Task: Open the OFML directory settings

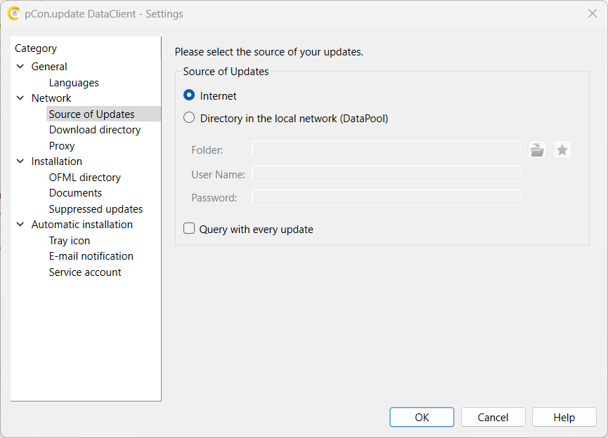Action: (x=84, y=178)
